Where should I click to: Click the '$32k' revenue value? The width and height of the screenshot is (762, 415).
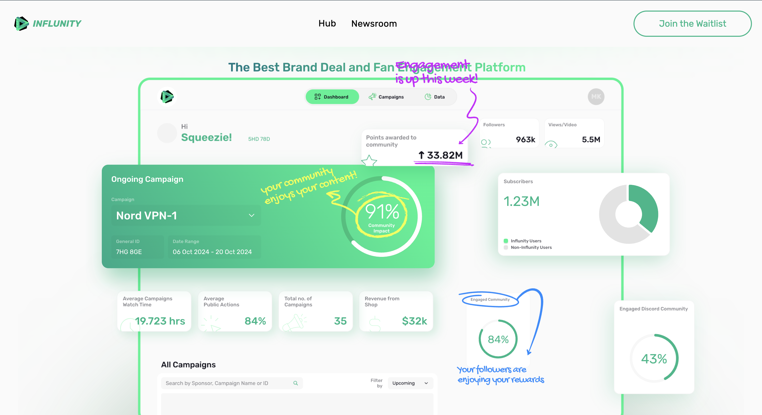(x=414, y=321)
